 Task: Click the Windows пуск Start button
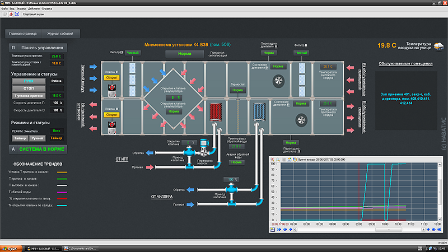click(11, 248)
